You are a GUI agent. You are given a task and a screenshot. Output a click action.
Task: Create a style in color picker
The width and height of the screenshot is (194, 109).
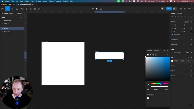click(164, 51)
